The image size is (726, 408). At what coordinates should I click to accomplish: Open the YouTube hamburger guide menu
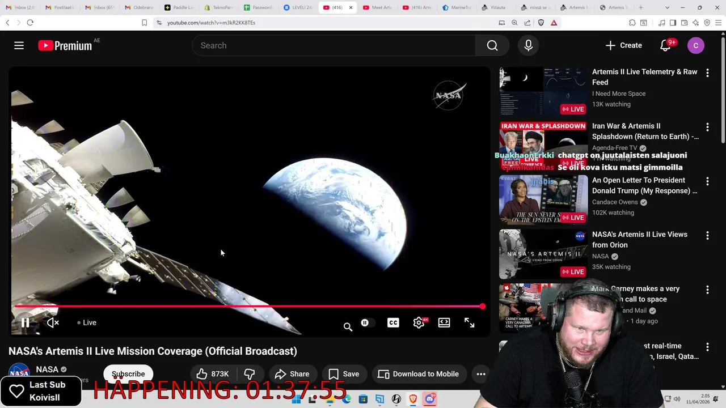click(19, 45)
